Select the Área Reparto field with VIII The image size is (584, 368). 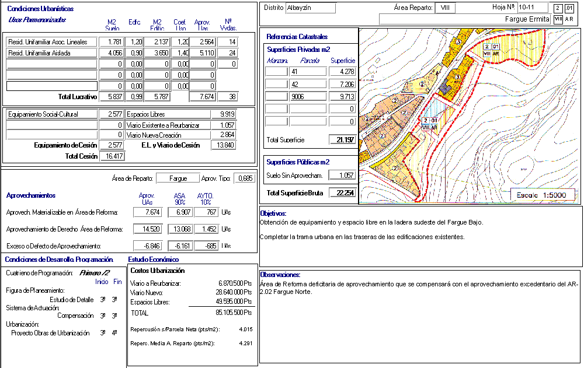pyautogui.click(x=445, y=8)
